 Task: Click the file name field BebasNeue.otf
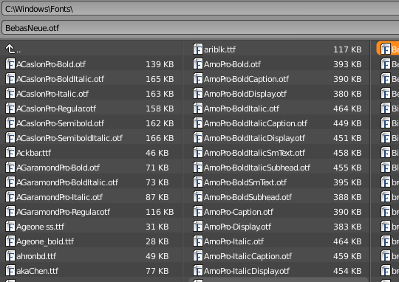(x=200, y=28)
